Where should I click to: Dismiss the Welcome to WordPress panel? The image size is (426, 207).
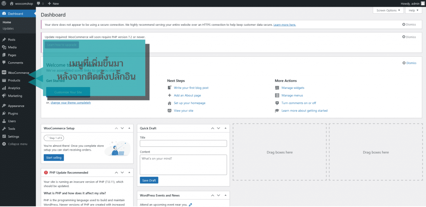pos(409,63)
